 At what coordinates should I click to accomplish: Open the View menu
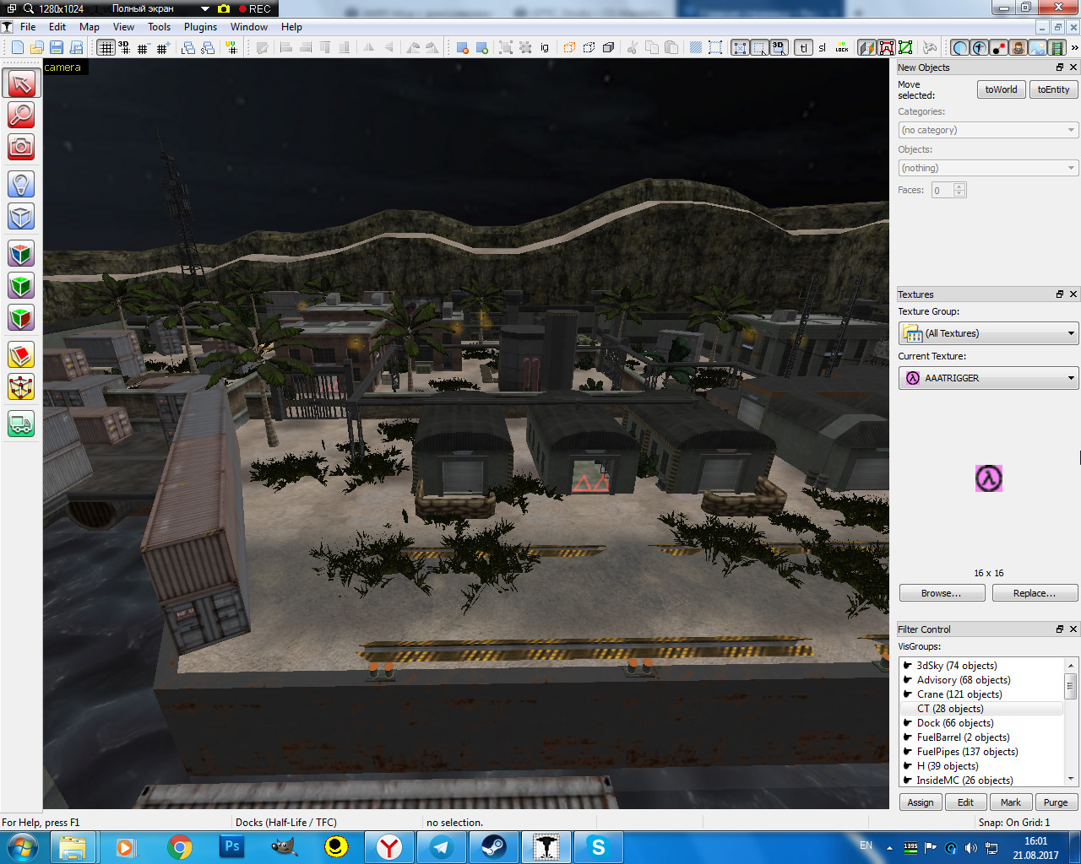[x=123, y=27]
